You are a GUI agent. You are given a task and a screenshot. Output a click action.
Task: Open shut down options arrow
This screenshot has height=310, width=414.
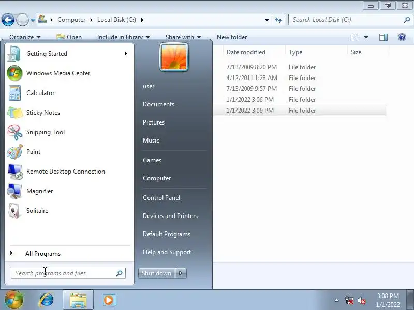(181, 273)
